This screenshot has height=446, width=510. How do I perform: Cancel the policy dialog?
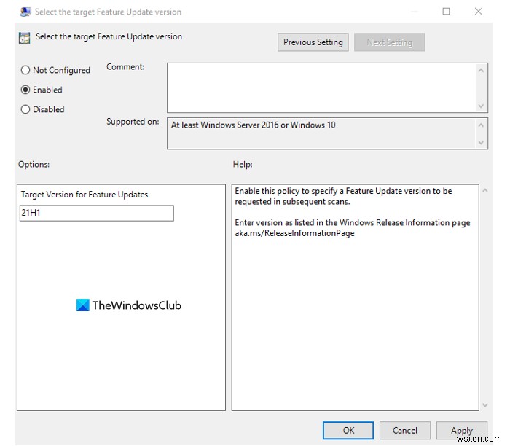coord(404,431)
